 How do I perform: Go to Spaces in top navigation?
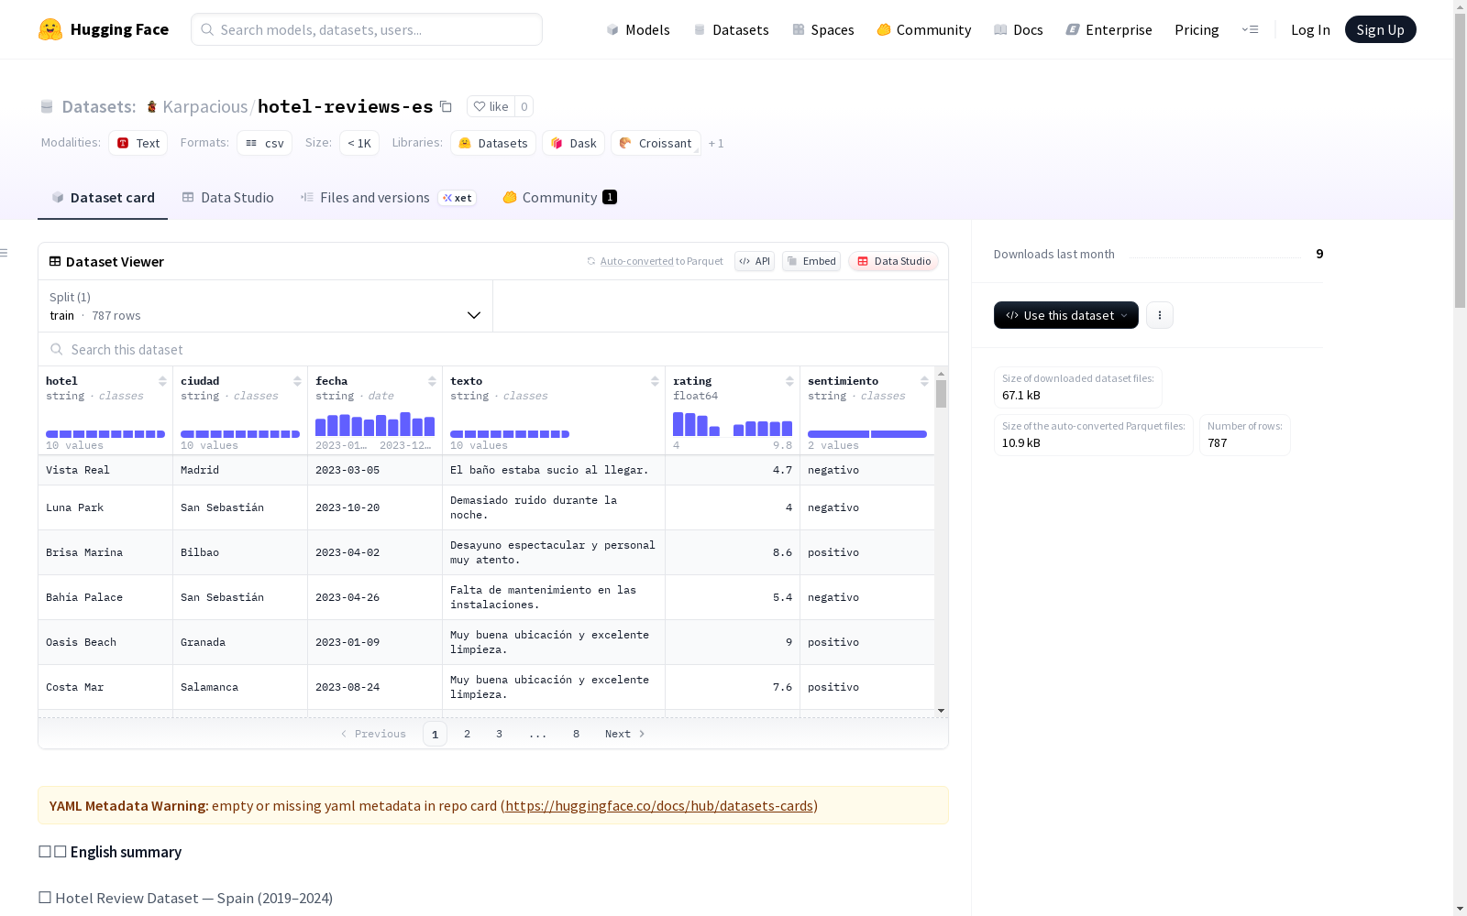click(x=823, y=29)
